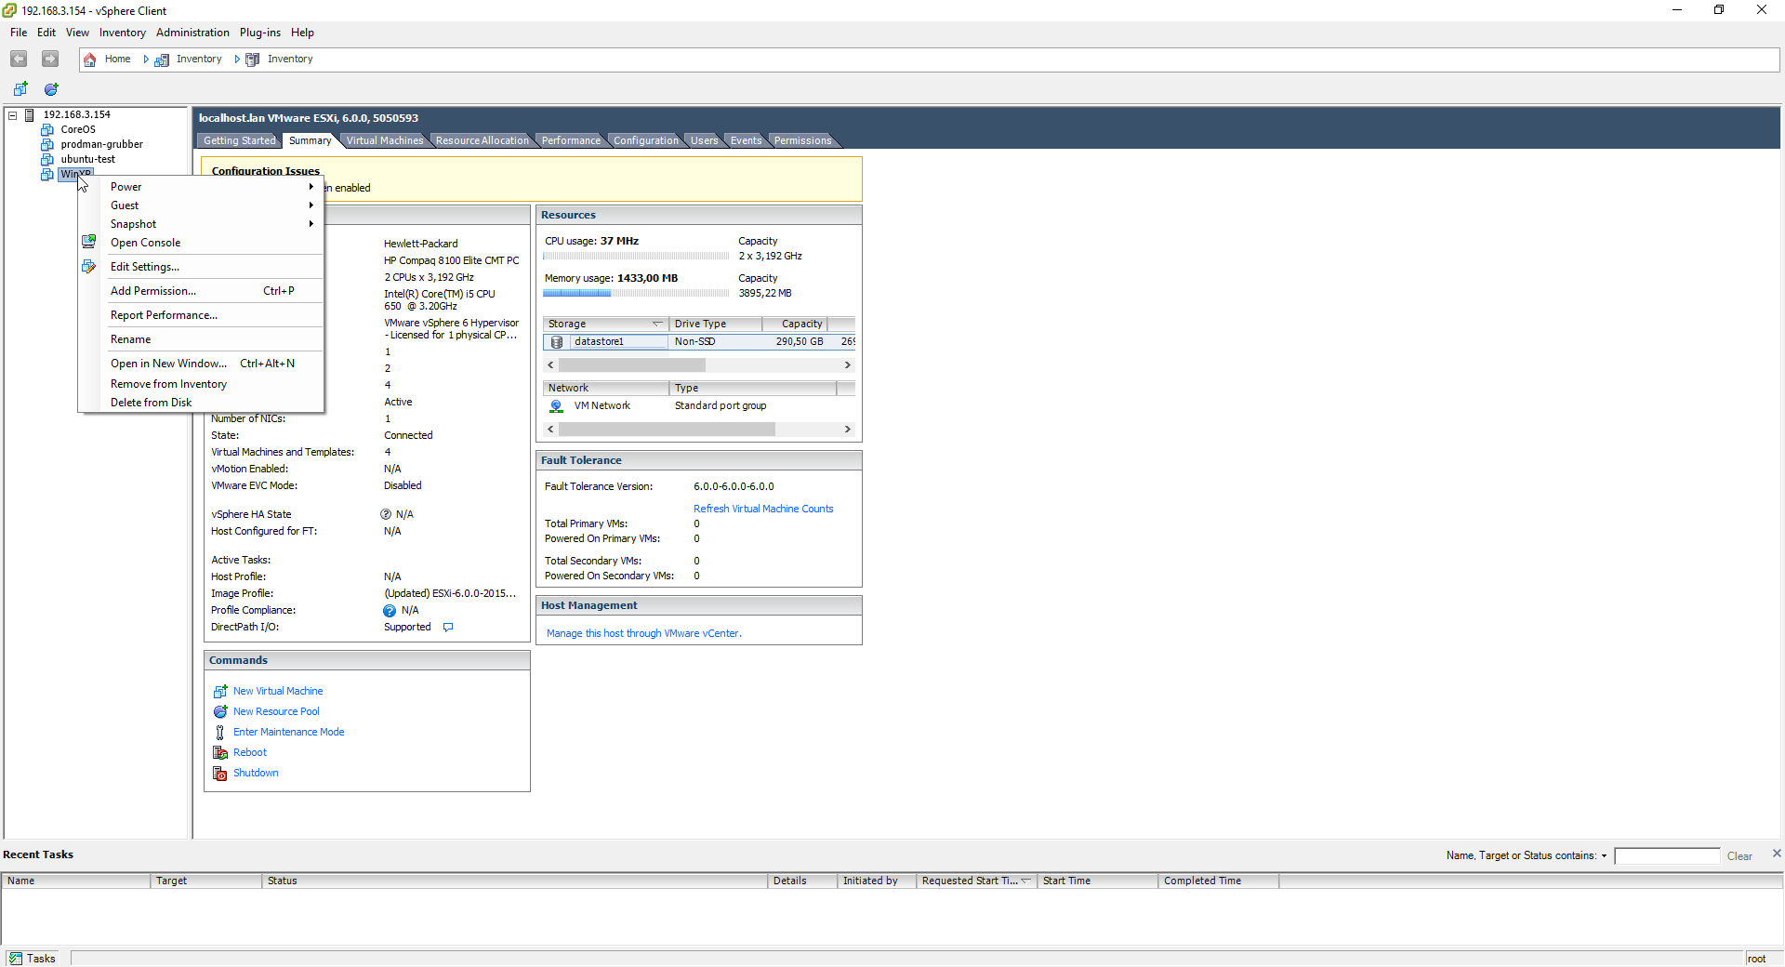The width and height of the screenshot is (1785, 967).
Task: Click the Inventory breadcrumb arrow
Action: click(237, 60)
